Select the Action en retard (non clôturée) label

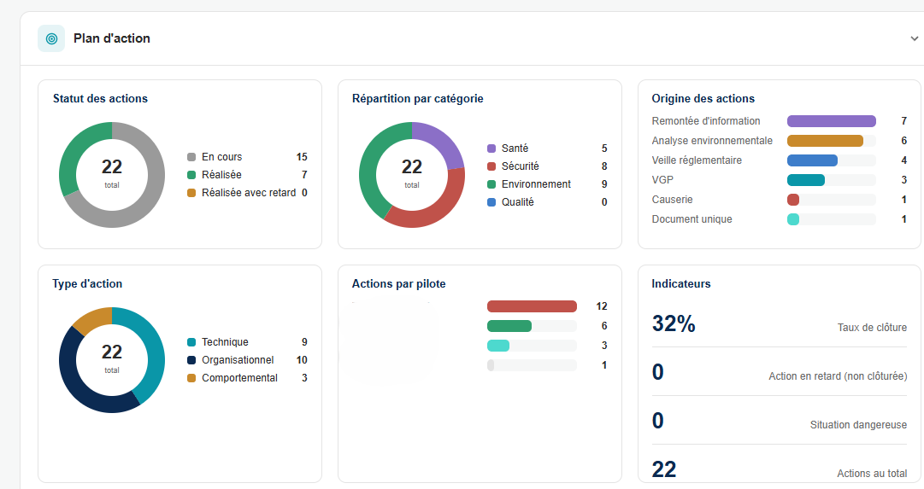tap(838, 376)
